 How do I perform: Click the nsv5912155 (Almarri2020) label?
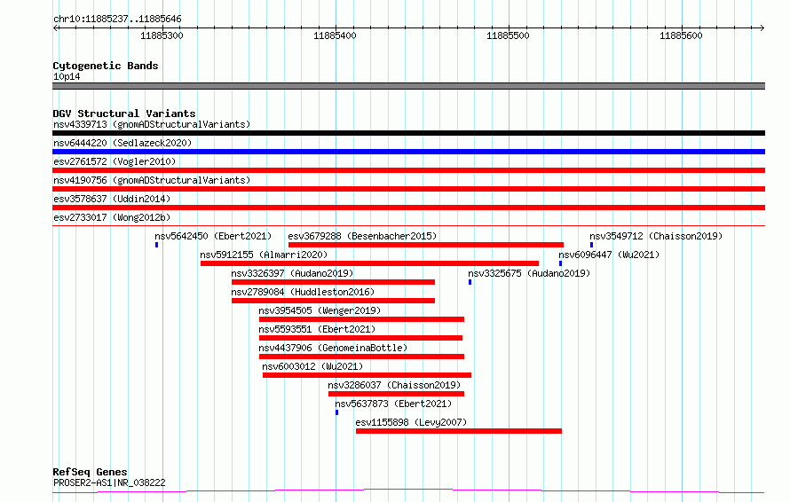(264, 255)
